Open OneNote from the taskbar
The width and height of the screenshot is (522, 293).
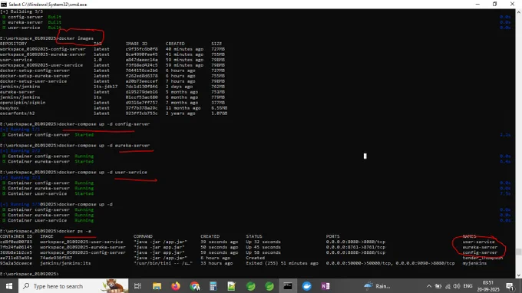coord(325,286)
